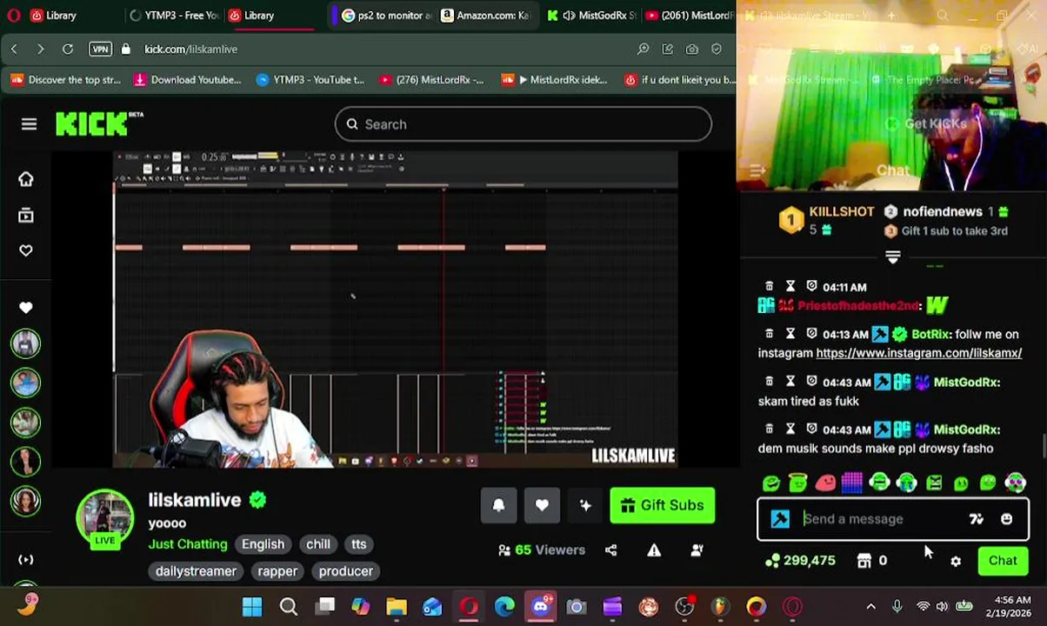
Task: Timeout Priestofhadesthe2nd with hourglass icon
Action: 790,286
